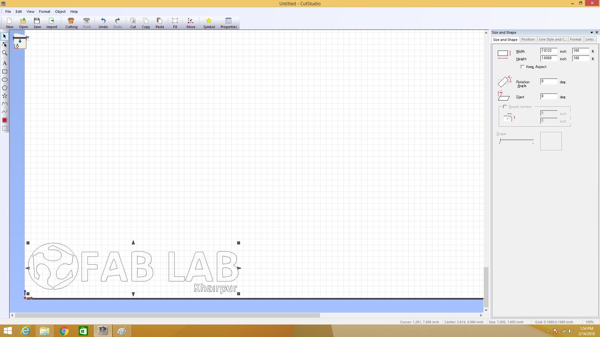Open the Edit menu

click(19, 12)
